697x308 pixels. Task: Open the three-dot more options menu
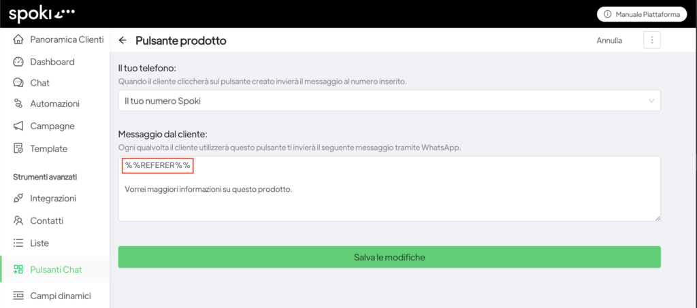[651, 40]
